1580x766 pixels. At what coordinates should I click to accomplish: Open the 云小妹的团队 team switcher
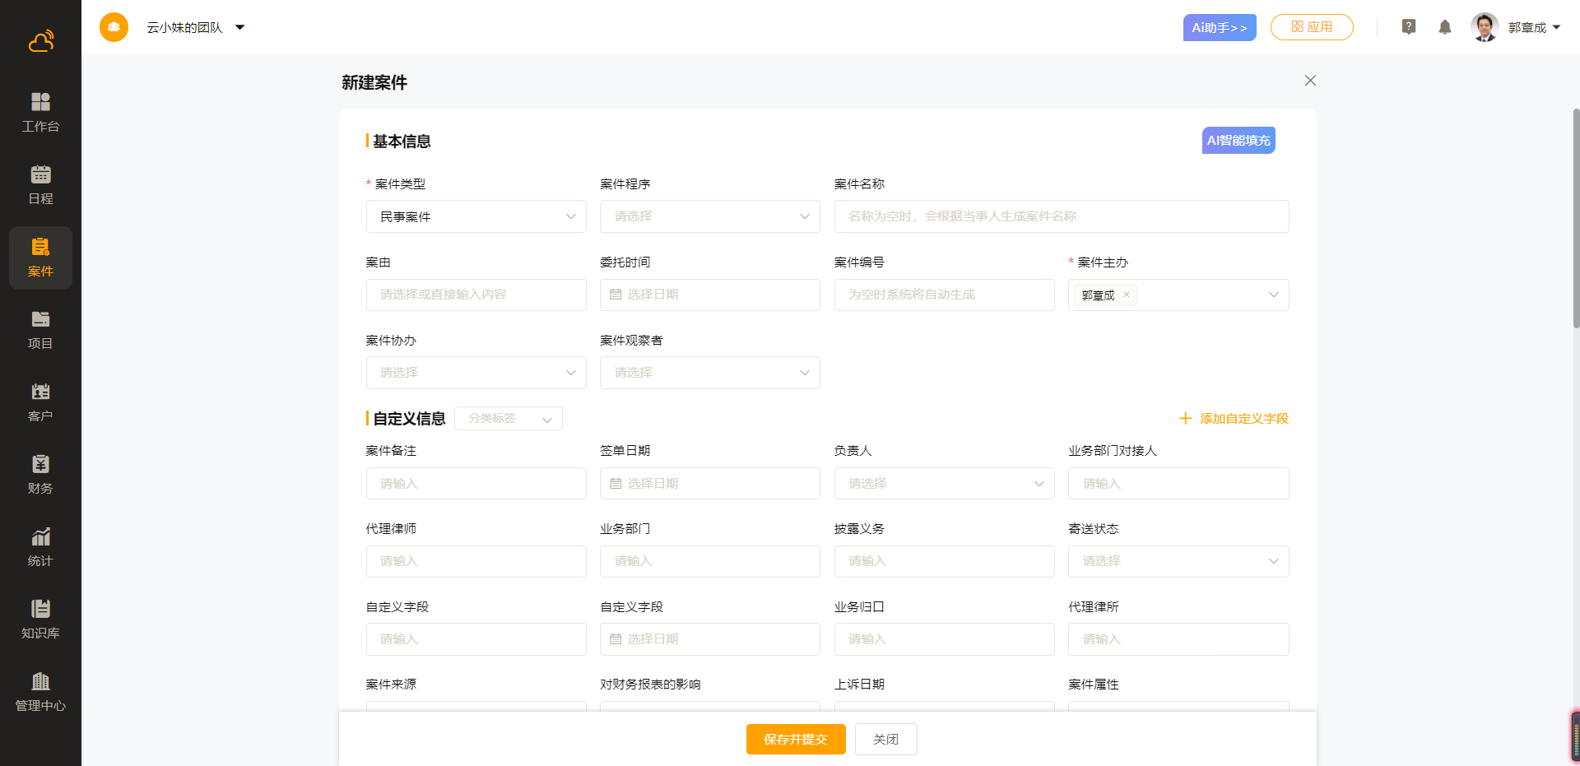[x=196, y=27]
